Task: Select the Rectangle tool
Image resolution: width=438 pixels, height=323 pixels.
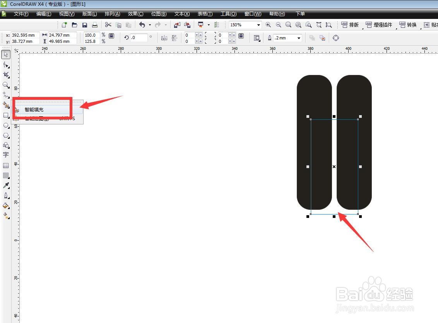Action: pos(6,115)
